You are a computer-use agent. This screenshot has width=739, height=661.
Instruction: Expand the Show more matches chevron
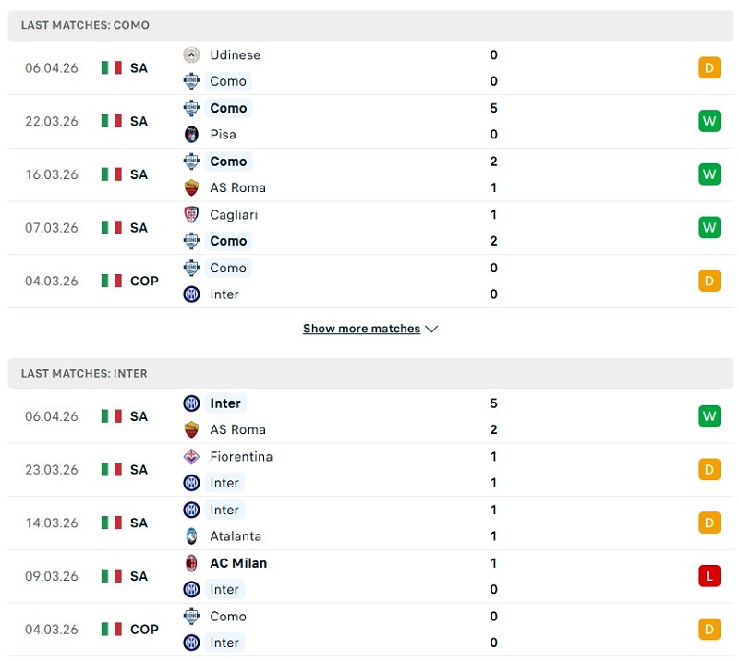430,328
